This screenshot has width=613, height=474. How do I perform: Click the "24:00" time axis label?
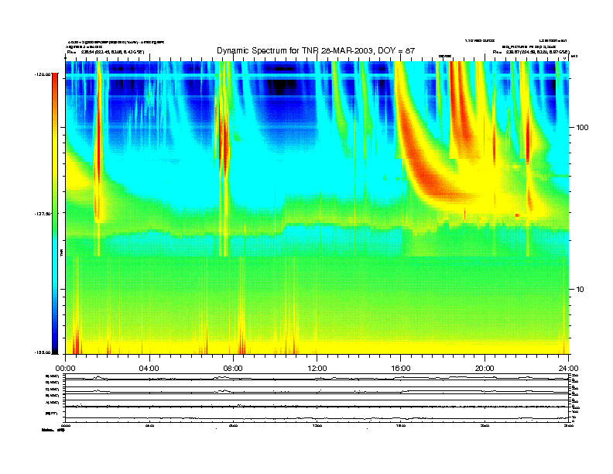point(568,369)
